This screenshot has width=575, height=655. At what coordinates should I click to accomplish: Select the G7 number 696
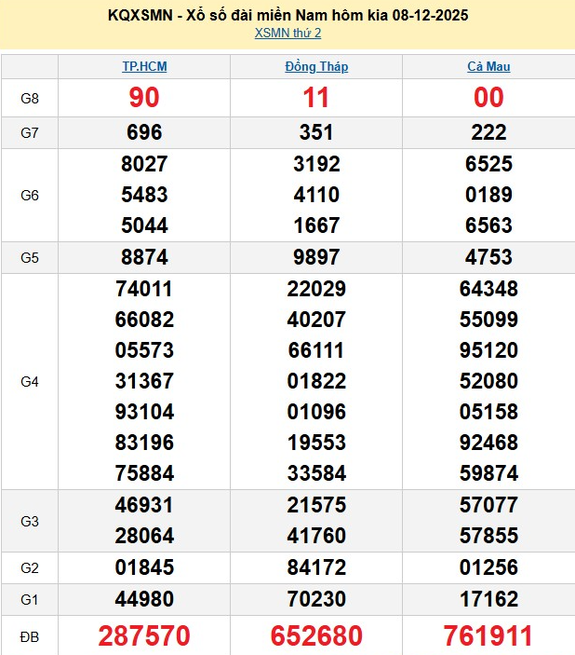[x=144, y=132]
